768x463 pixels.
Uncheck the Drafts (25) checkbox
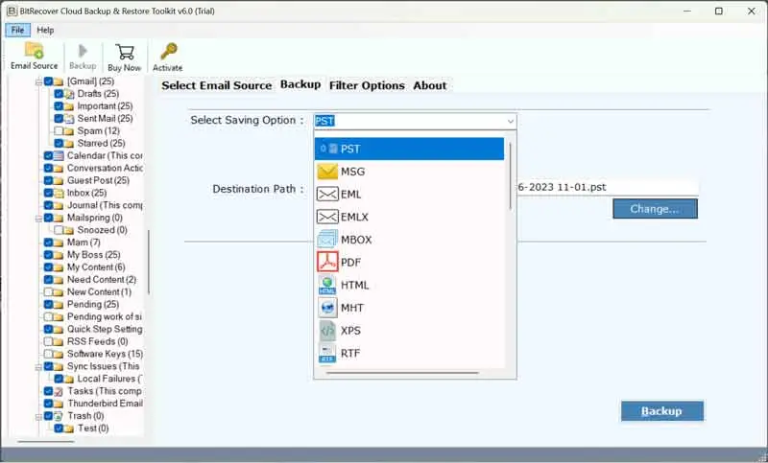click(x=59, y=93)
